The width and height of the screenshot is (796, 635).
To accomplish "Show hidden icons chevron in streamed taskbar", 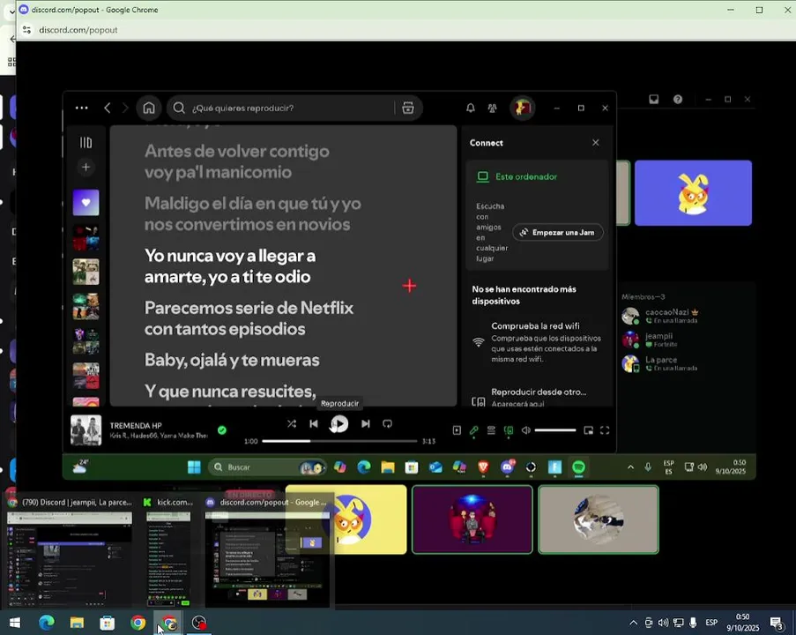I will 630,467.
